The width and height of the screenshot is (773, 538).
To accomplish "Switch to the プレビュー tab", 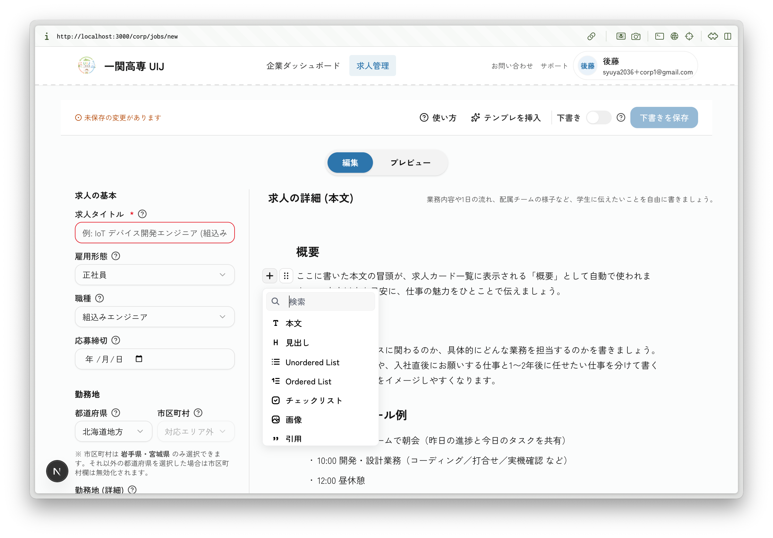I will click(x=410, y=163).
